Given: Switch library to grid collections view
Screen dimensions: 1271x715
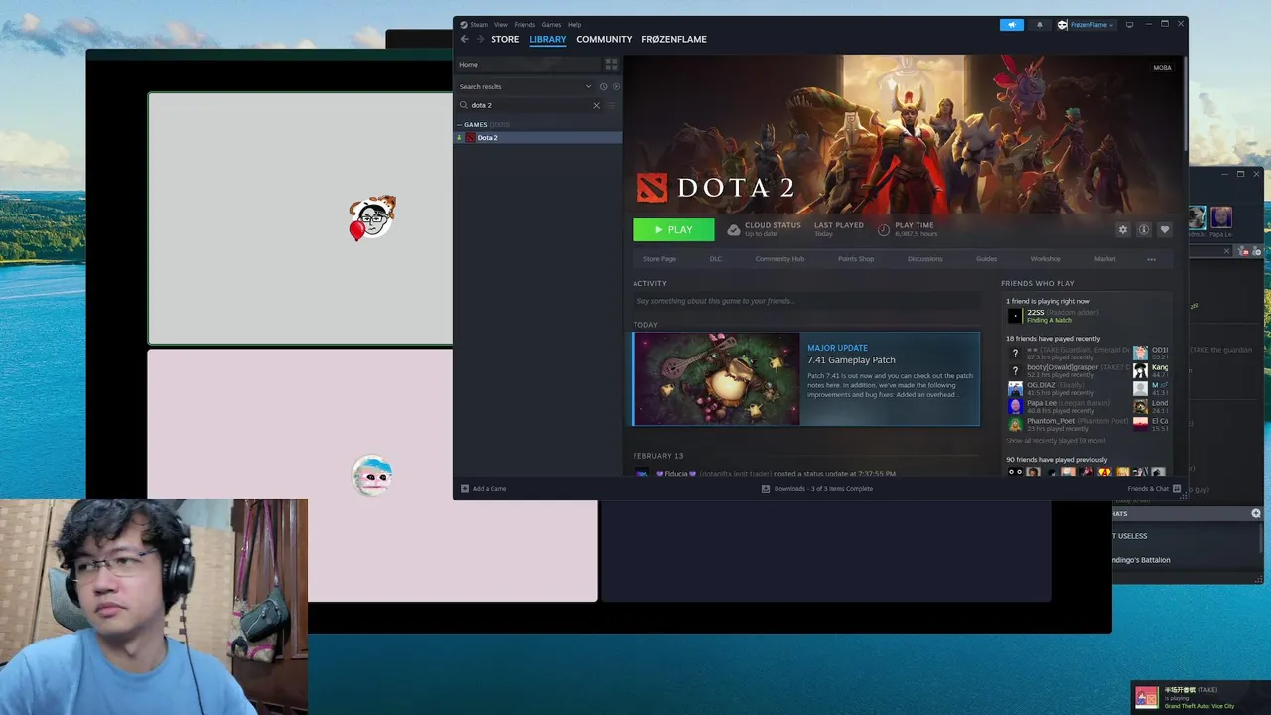Looking at the screenshot, I should click(612, 64).
